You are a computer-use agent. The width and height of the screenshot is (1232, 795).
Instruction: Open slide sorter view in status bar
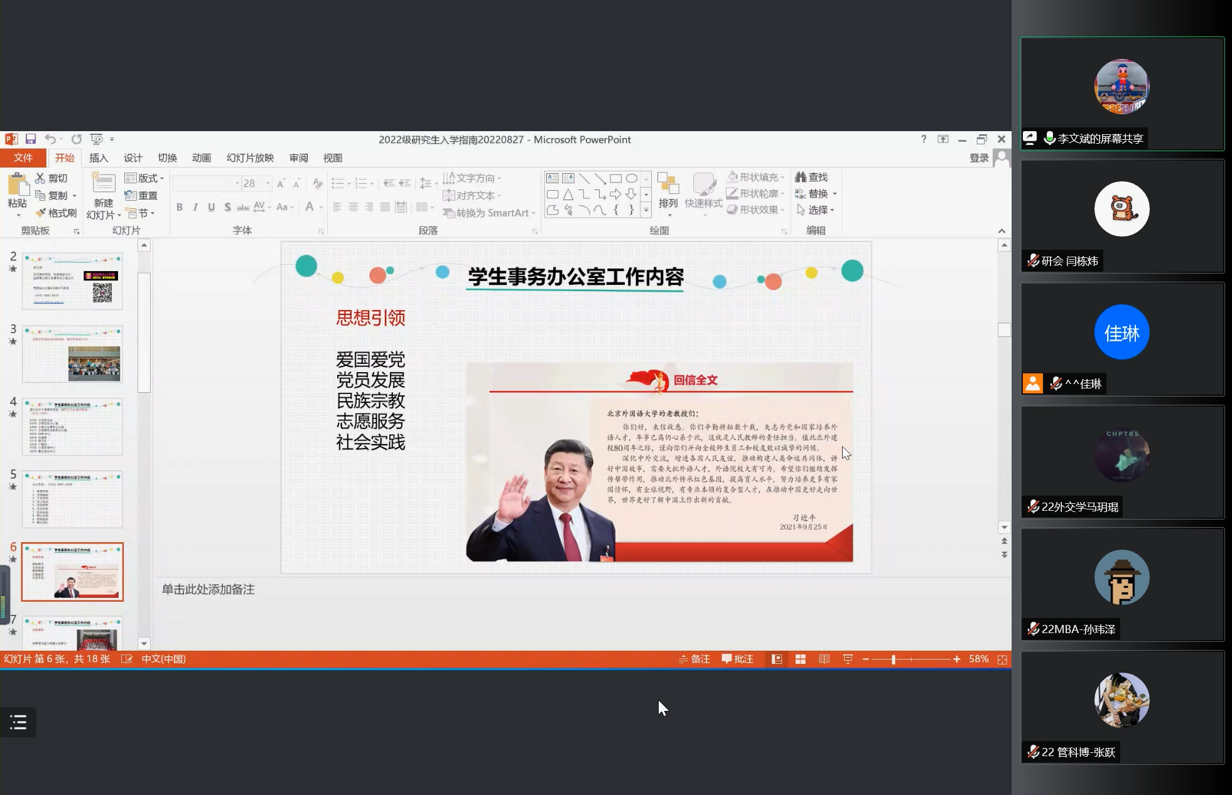801,659
